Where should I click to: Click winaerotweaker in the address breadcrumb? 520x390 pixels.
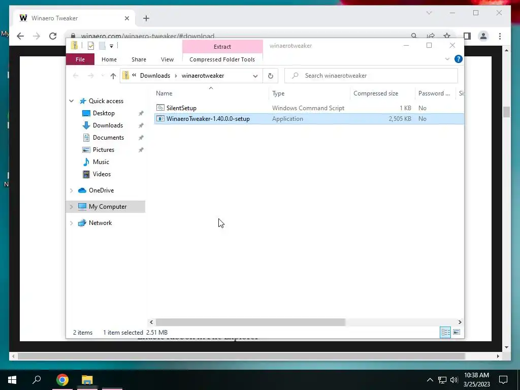pos(203,76)
